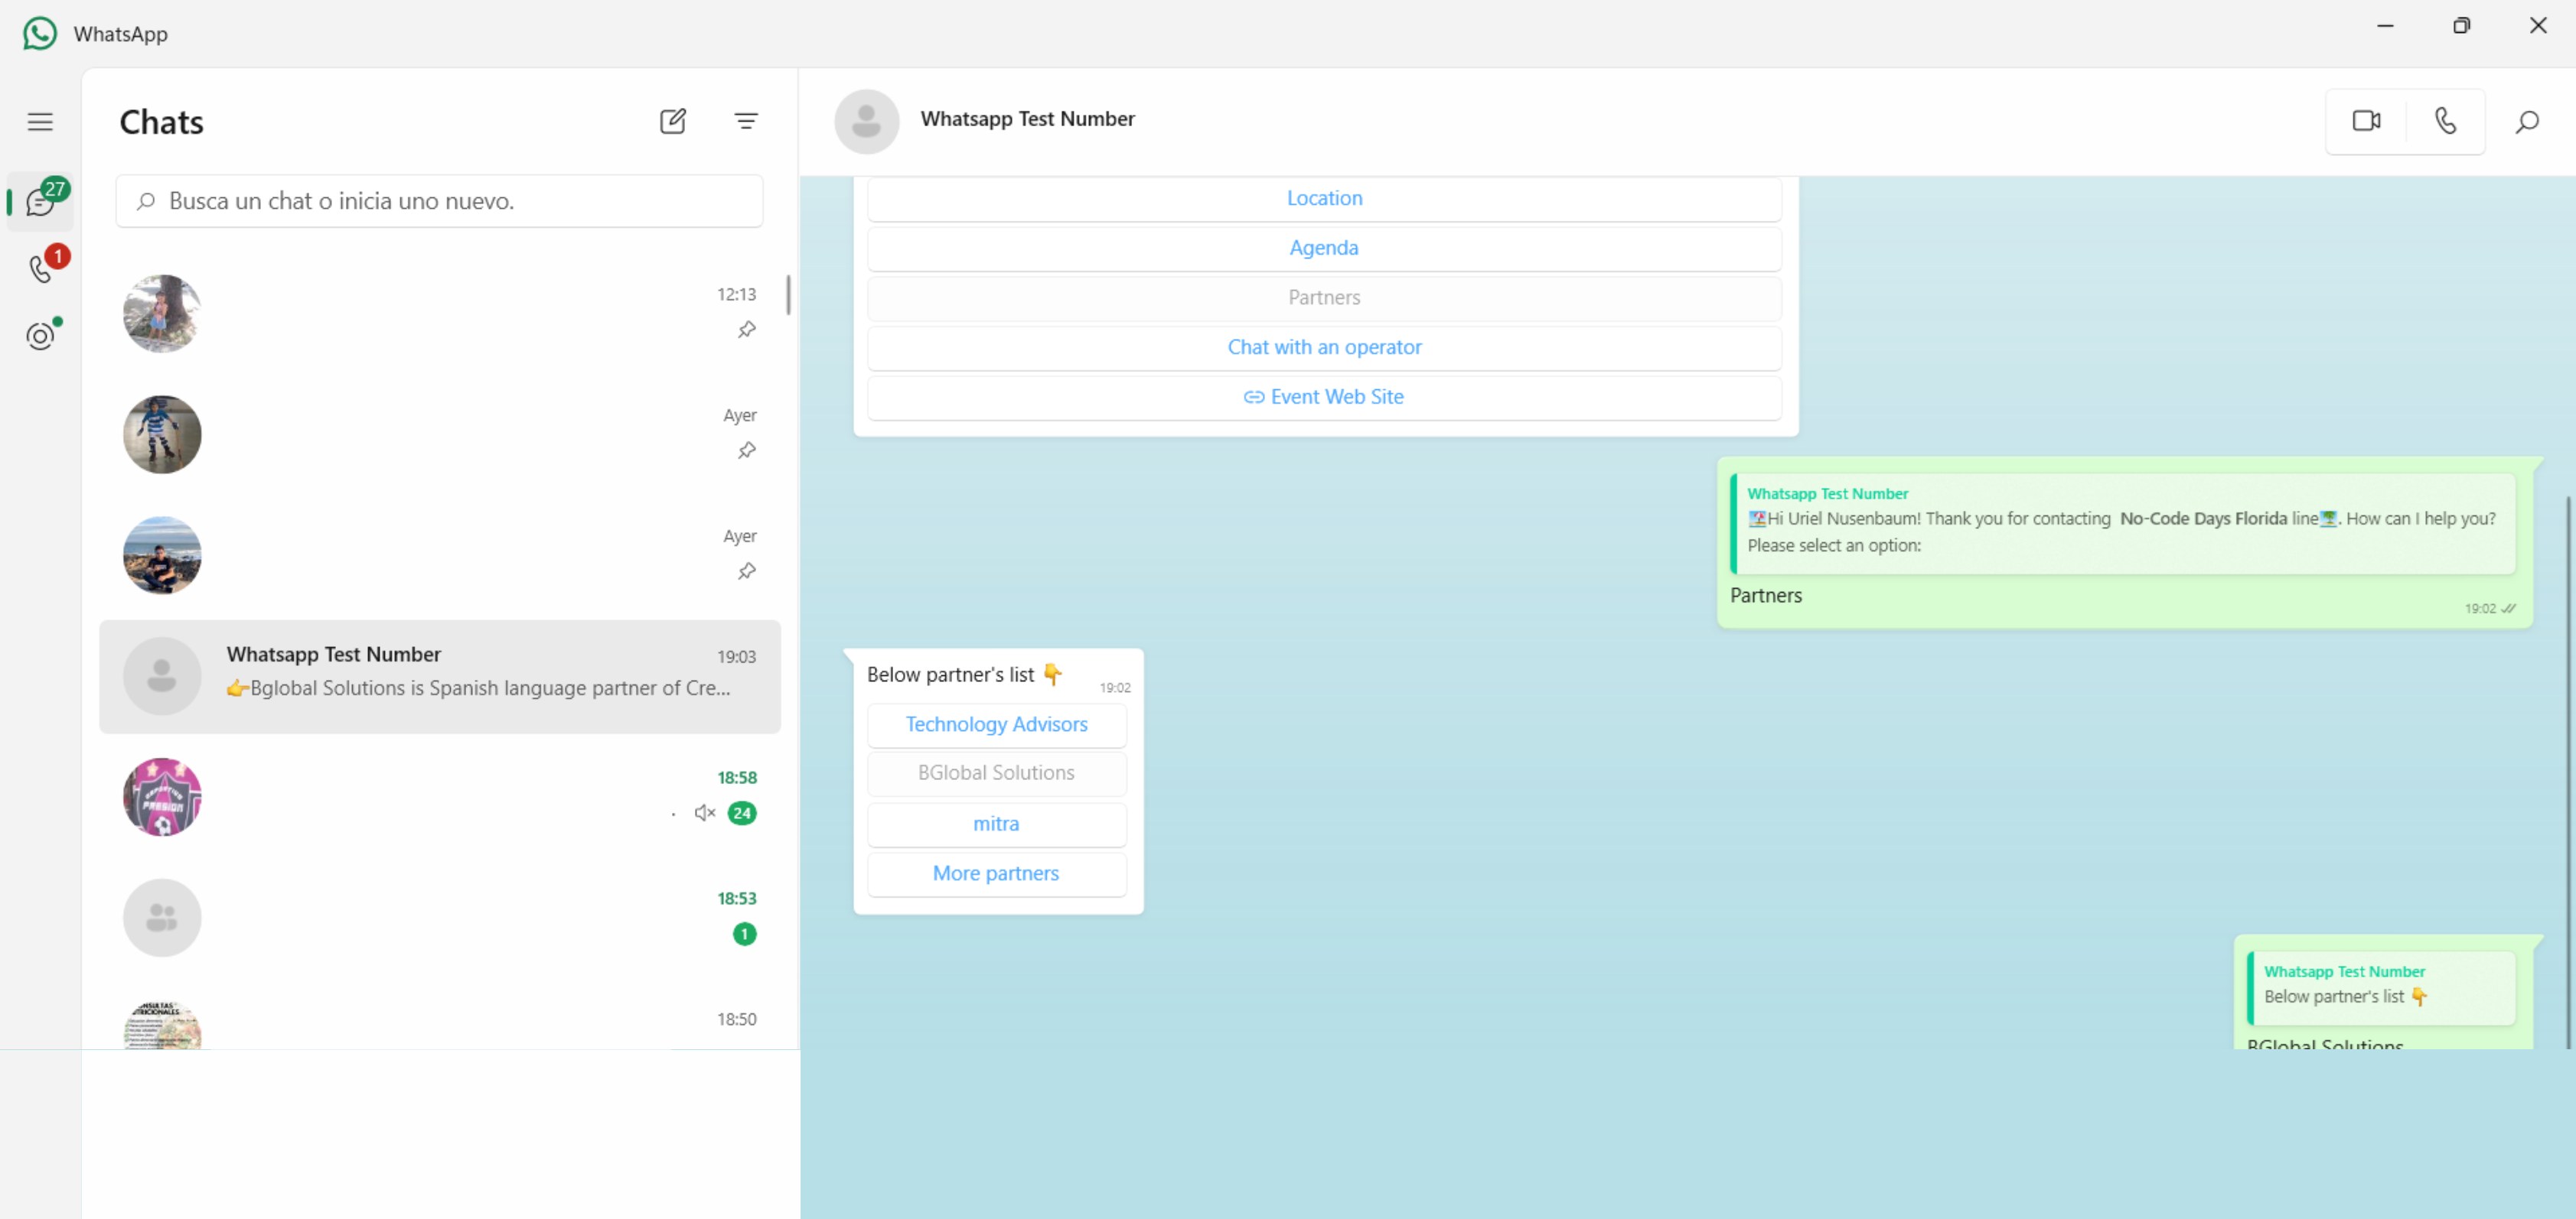This screenshot has height=1219, width=2576.
Task: Open the Status updates tab
Action: (x=40, y=335)
